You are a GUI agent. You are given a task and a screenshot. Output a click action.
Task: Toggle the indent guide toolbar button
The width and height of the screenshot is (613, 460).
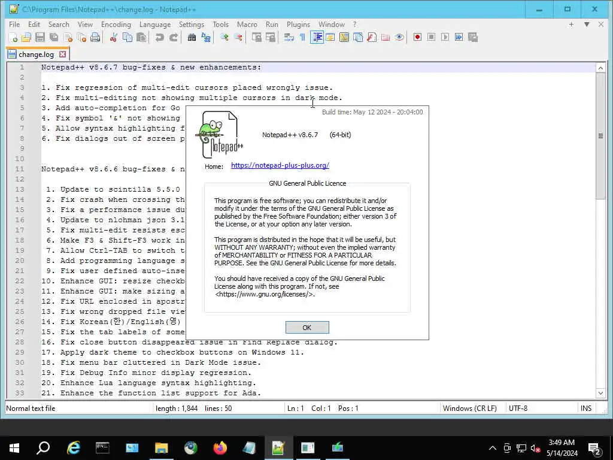coord(317,37)
